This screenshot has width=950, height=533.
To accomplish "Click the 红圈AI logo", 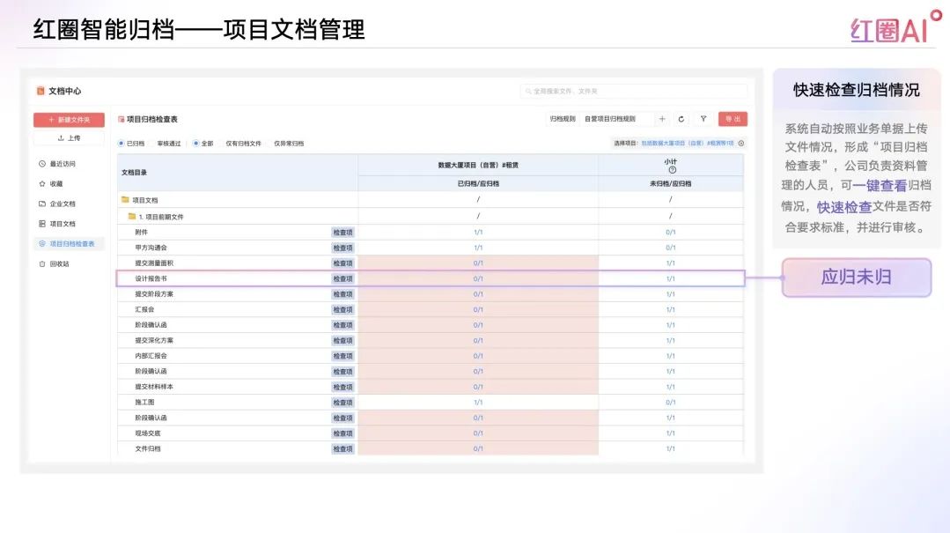I will (x=895, y=27).
